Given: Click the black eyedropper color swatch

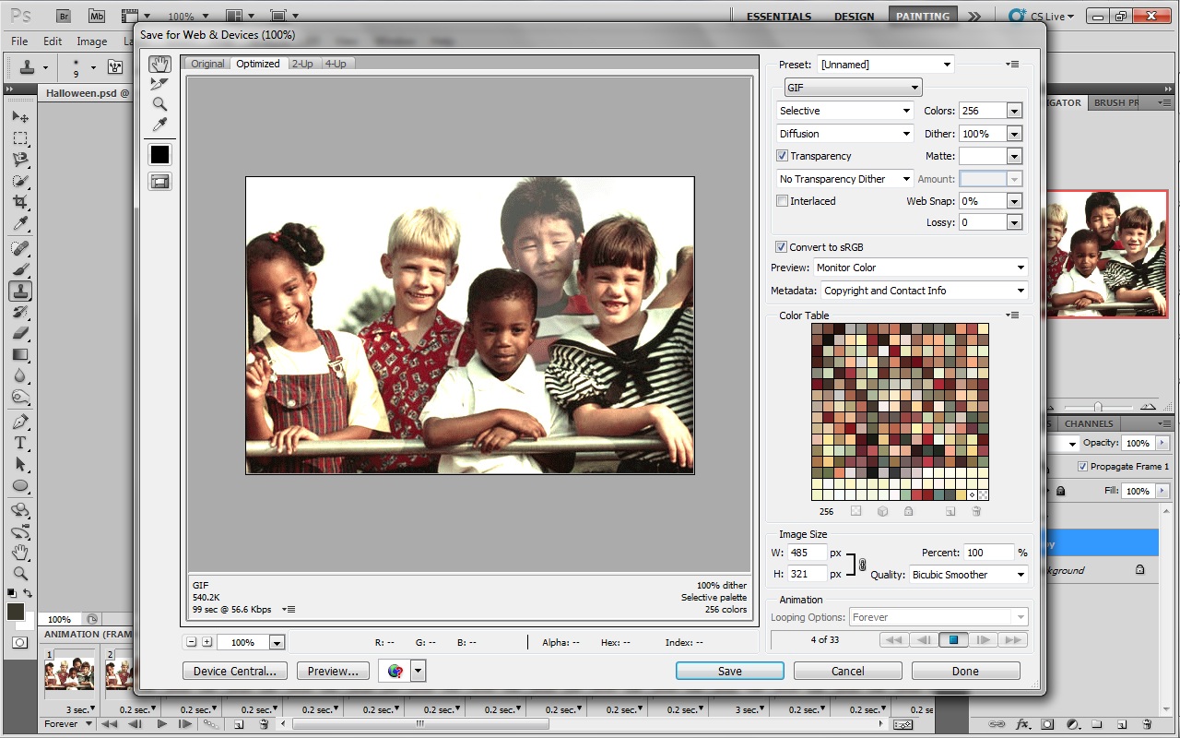Looking at the screenshot, I should (x=159, y=154).
